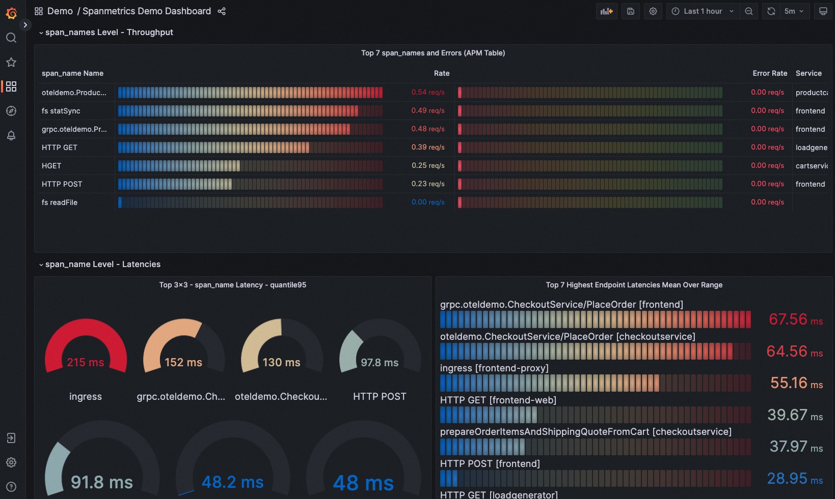Screen dimensions: 835x499
Task: Click the cartservic service cell
Action: coord(811,166)
